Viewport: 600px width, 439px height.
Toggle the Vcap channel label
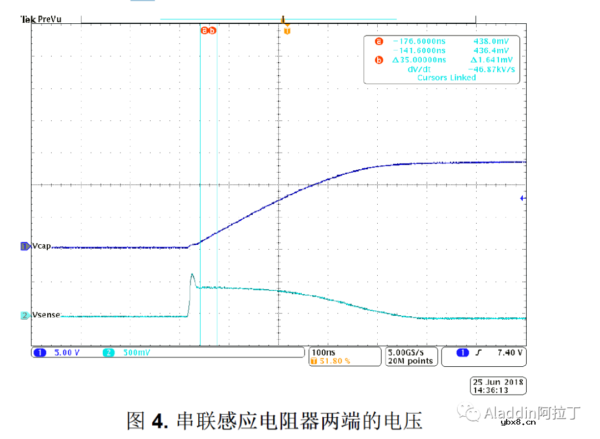pyautogui.click(x=42, y=246)
